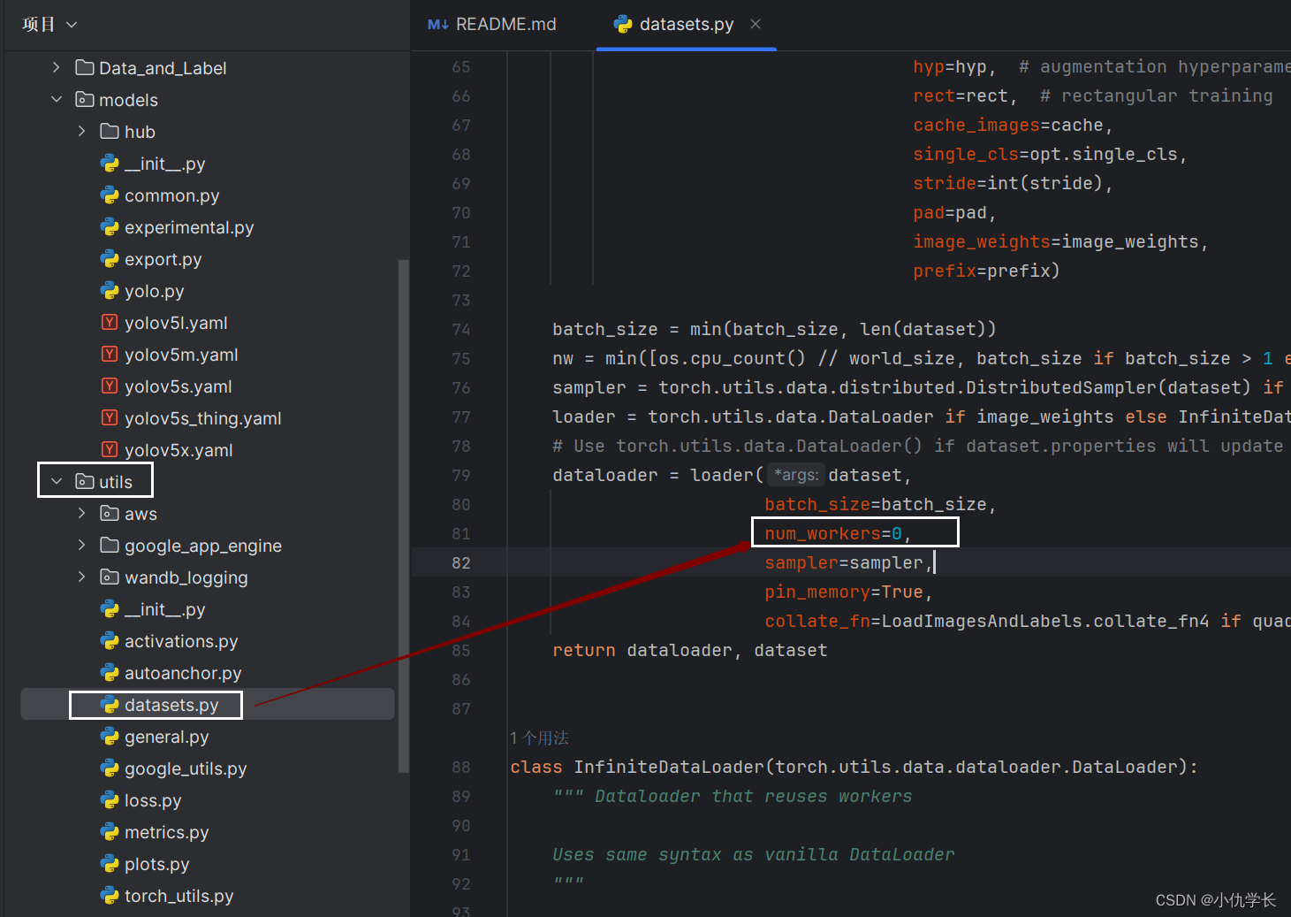Click 'stride=int(stride),' line
The width and height of the screenshot is (1291, 917).
click(x=1013, y=184)
